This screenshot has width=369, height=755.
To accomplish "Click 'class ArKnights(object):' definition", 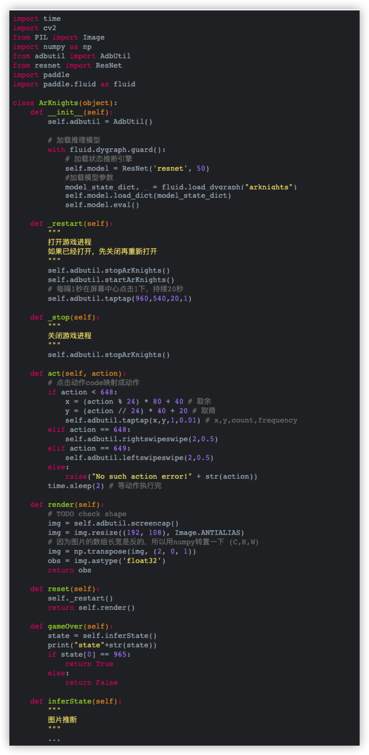I will [x=65, y=103].
